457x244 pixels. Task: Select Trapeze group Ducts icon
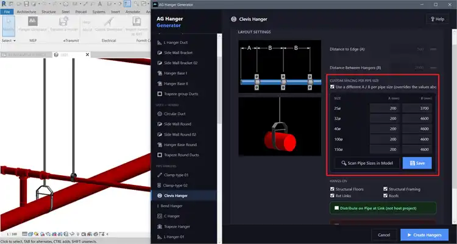pyautogui.click(x=160, y=94)
